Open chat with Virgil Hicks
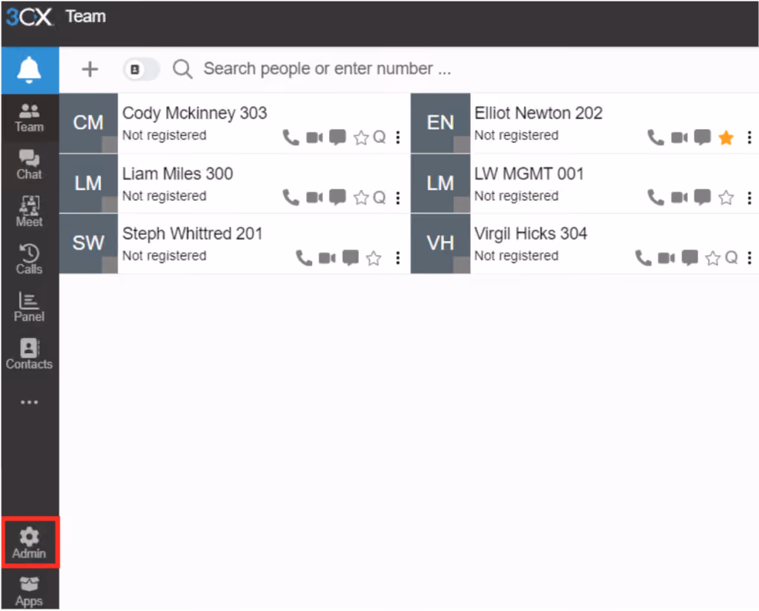759x611 pixels. coord(690,257)
